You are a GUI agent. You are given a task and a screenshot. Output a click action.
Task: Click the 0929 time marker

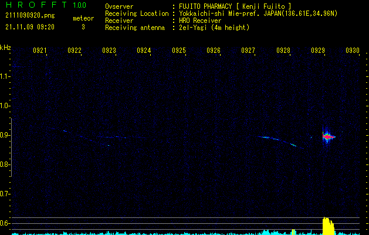[318, 51]
